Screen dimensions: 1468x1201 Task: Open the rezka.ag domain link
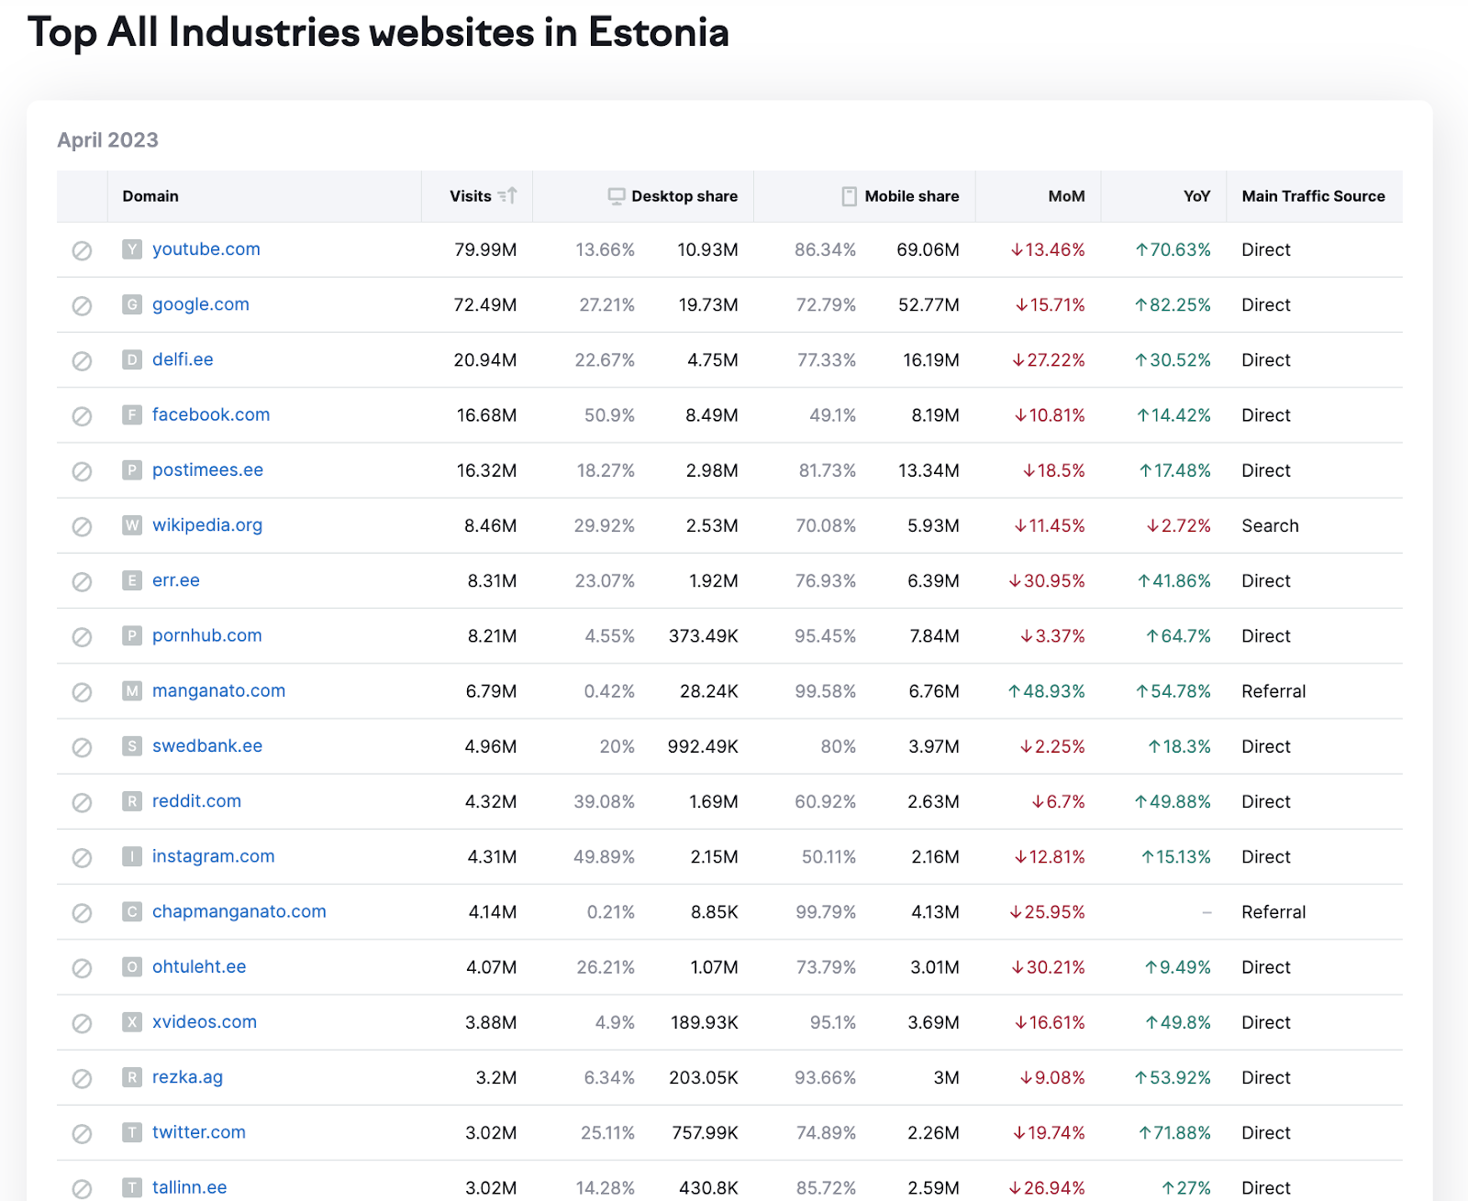coord(187,1077)
